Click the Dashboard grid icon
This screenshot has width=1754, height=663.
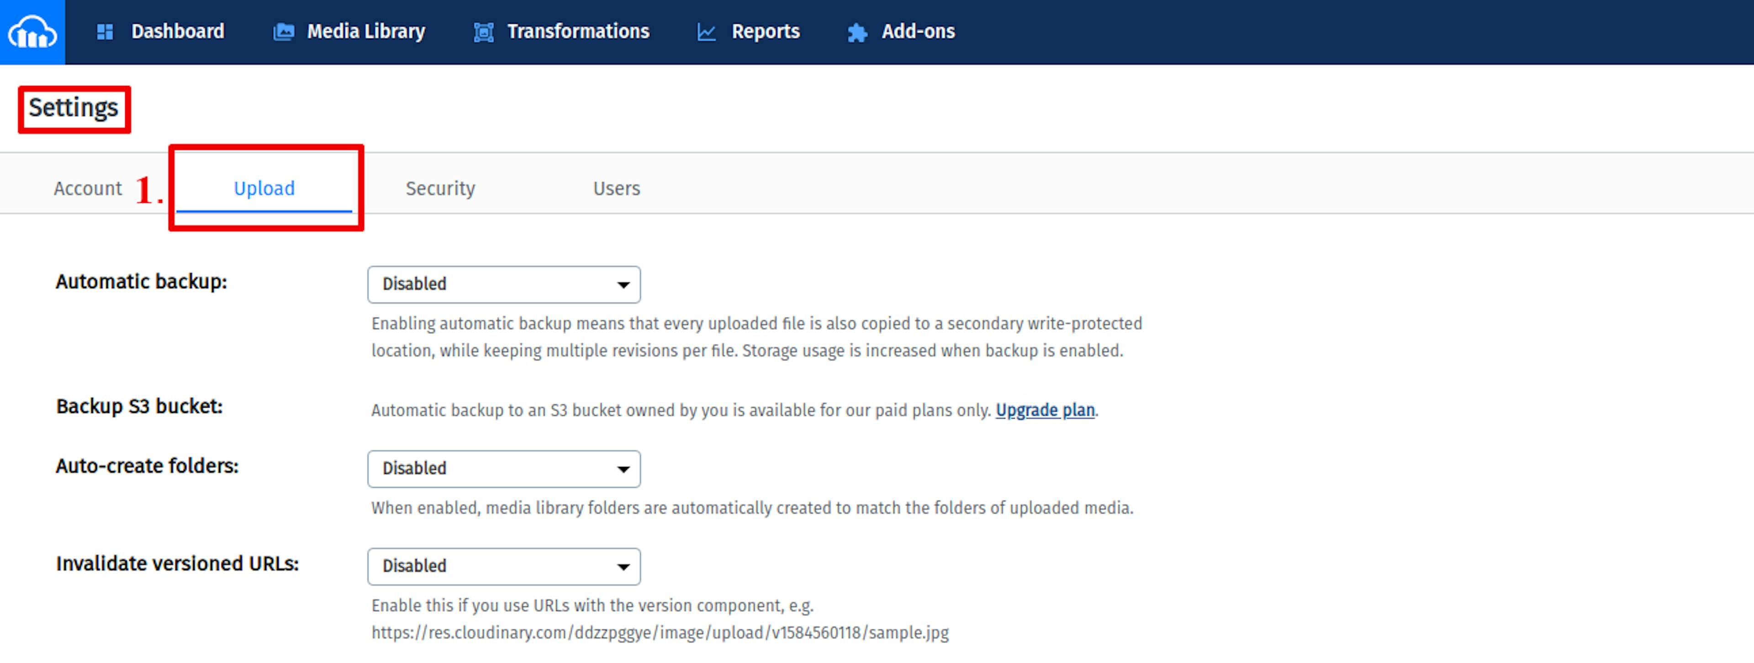pos(105,32)
